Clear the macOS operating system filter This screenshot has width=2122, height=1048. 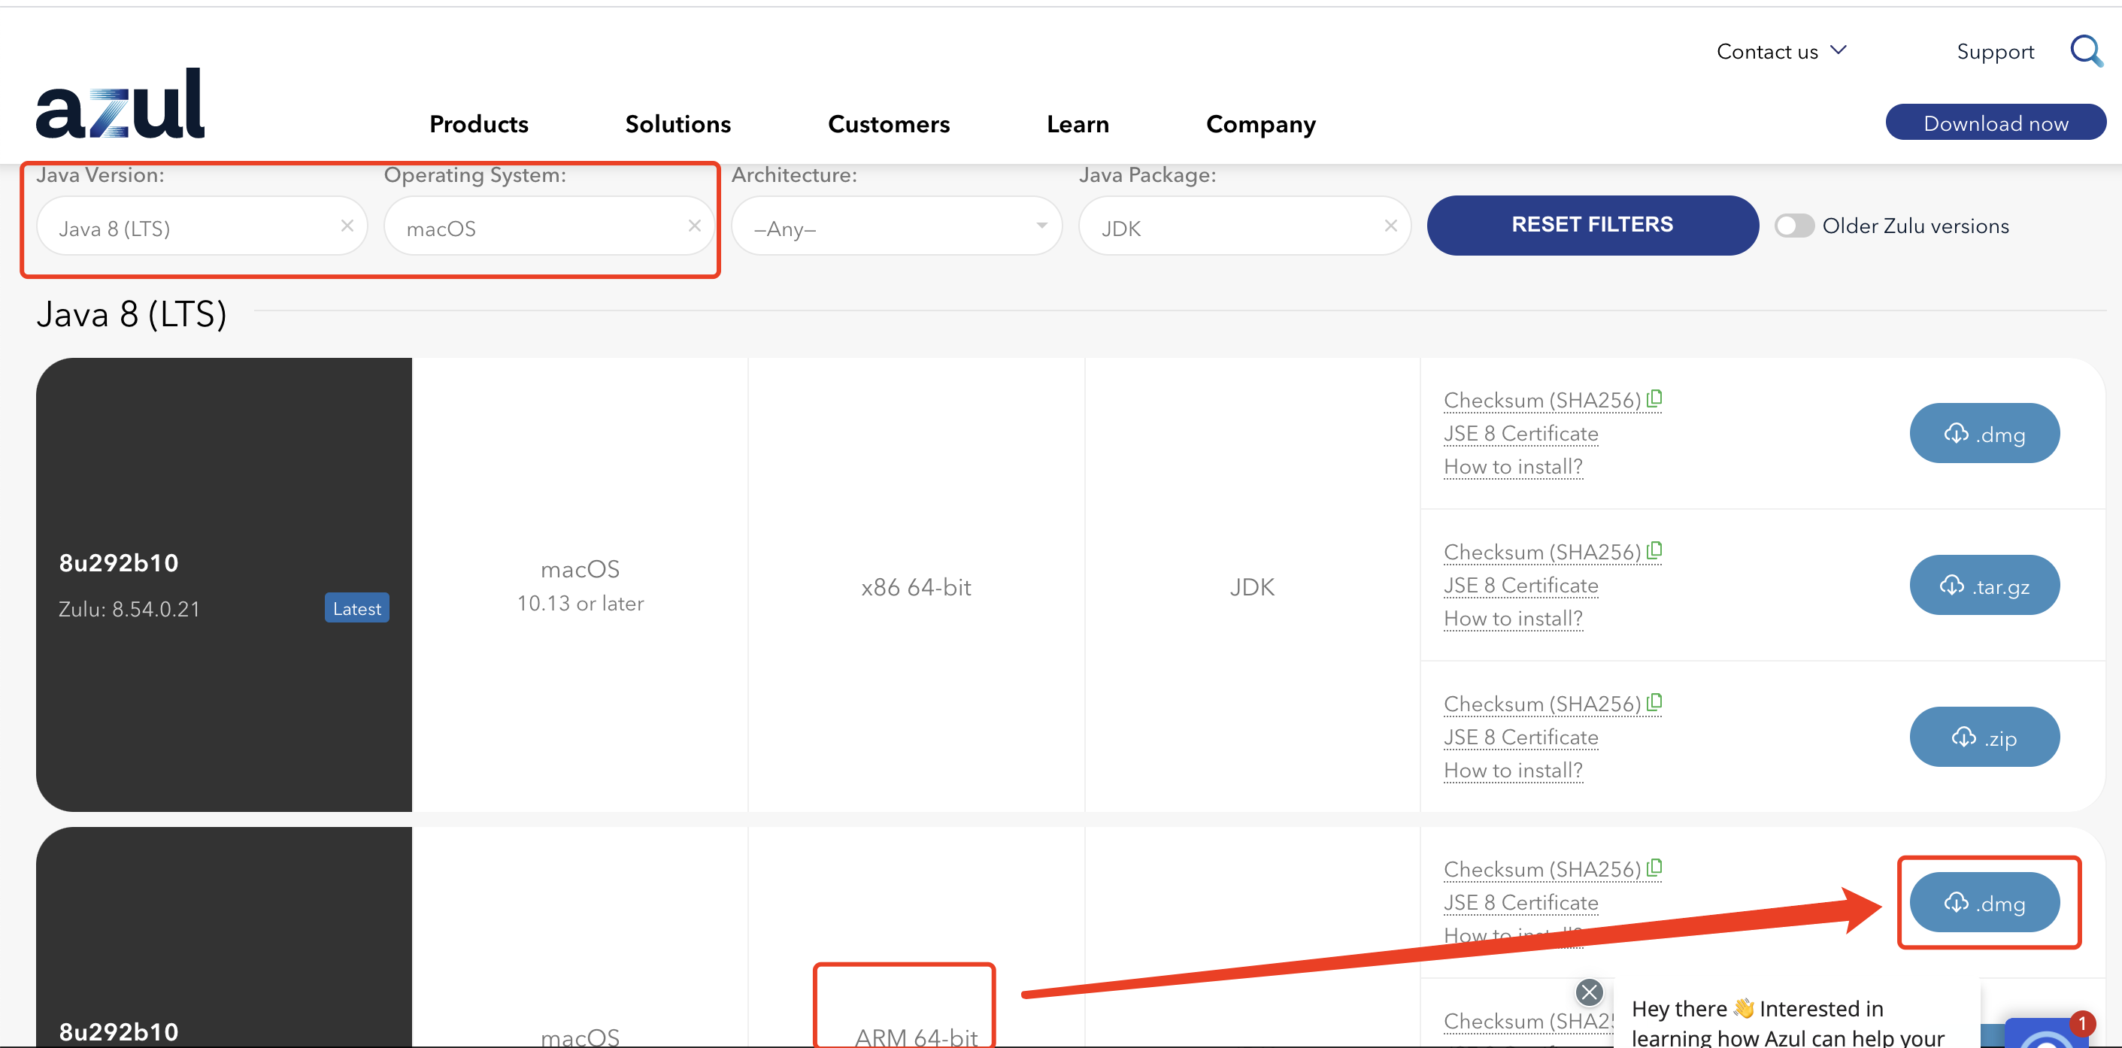tap(695, 226)
